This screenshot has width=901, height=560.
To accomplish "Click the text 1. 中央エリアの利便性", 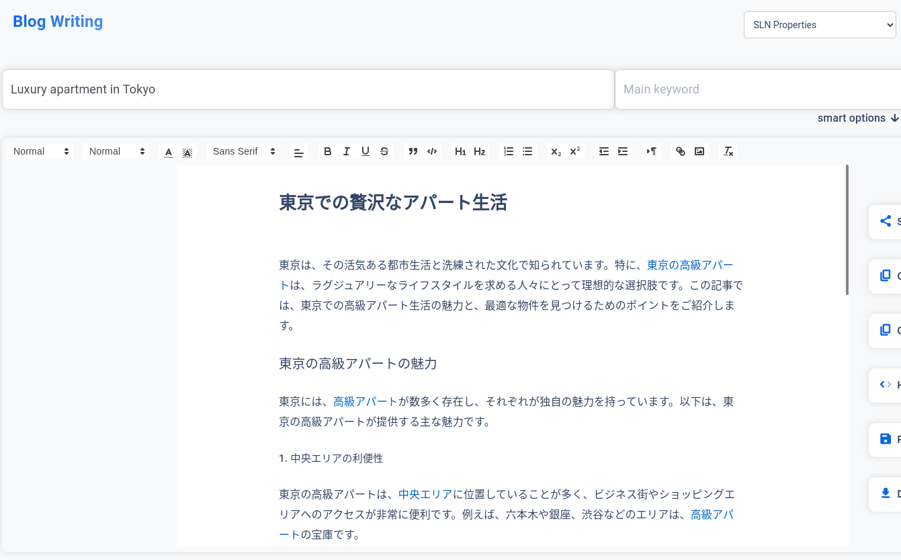I will 331,458.
